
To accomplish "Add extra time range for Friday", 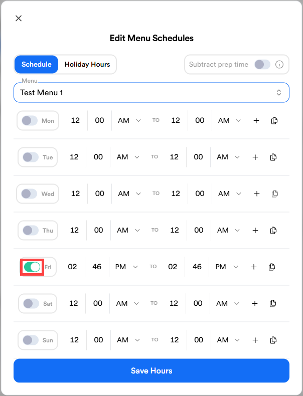I will pos(253,267).
